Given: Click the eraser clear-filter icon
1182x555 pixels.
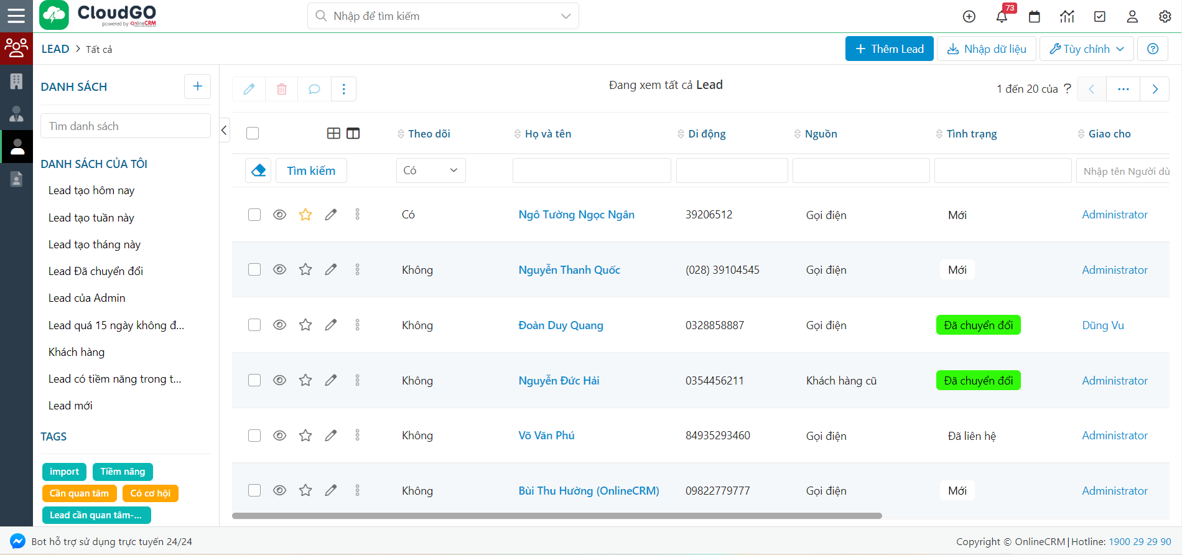Looking at the screenshot, I should tap(259, 170).
